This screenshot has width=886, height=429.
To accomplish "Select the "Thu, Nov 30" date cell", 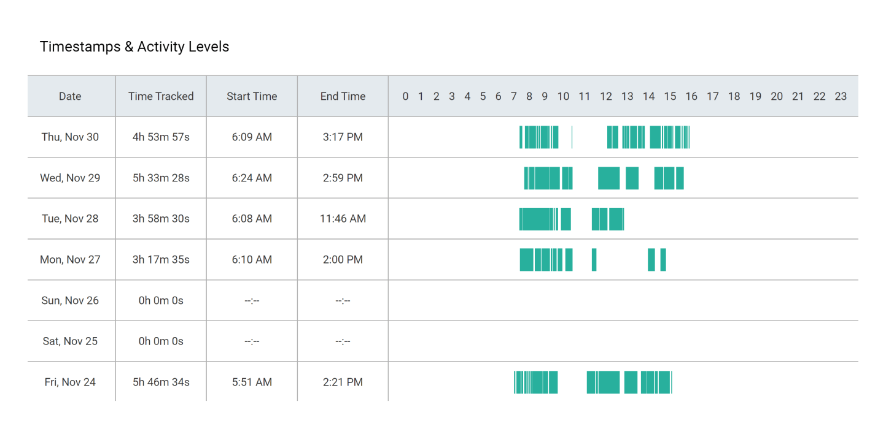I will pyautogui.click(x=70, y=137).
